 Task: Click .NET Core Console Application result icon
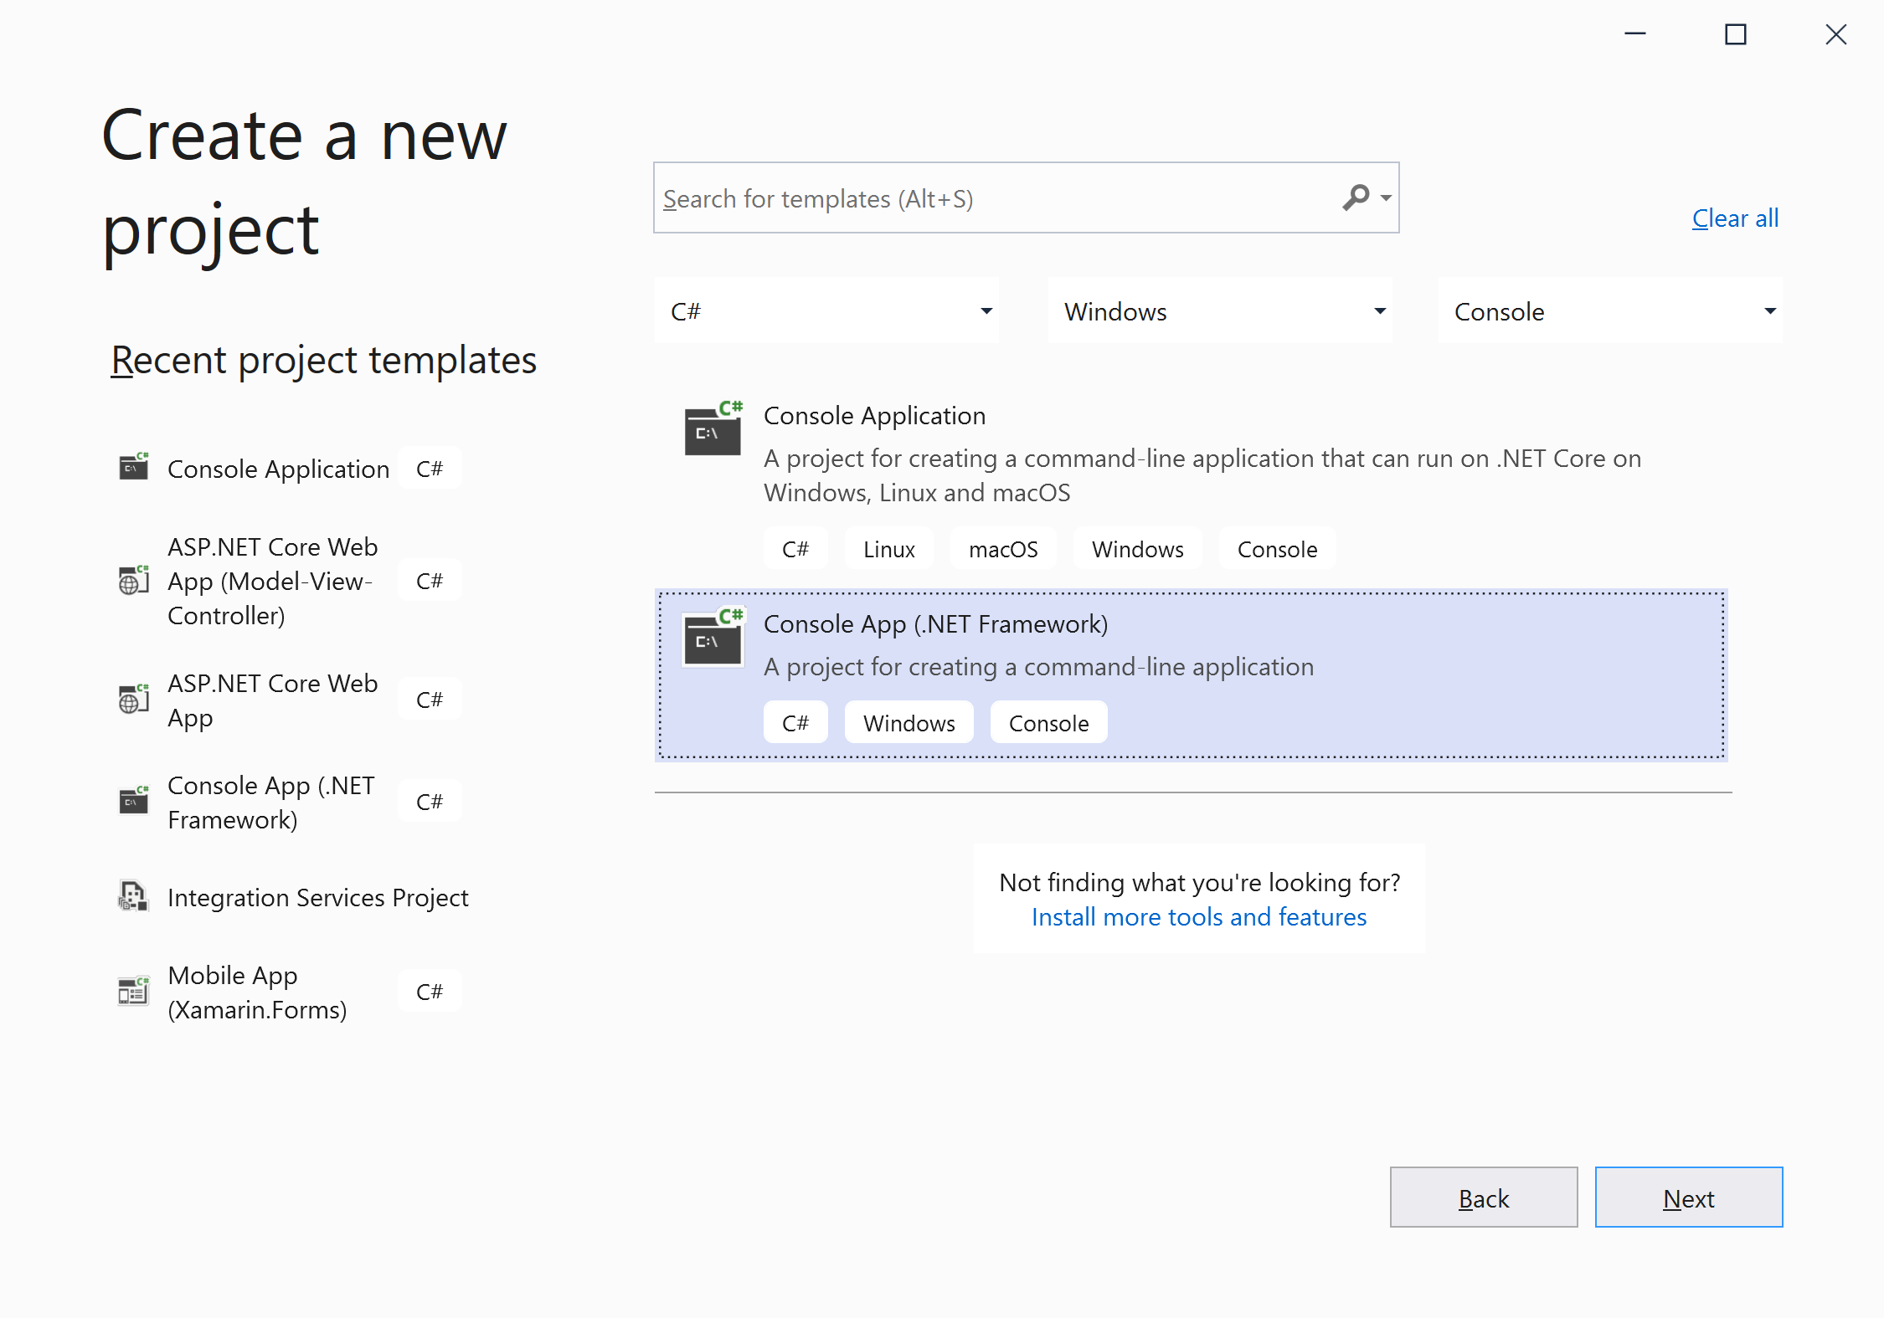tap(713, 429)
